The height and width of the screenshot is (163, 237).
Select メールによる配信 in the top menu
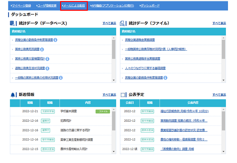tap(74, 6)
